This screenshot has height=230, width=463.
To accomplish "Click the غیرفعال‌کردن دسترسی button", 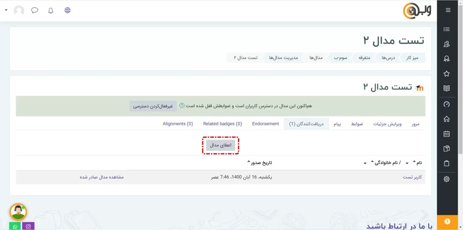I will point(153,106).
